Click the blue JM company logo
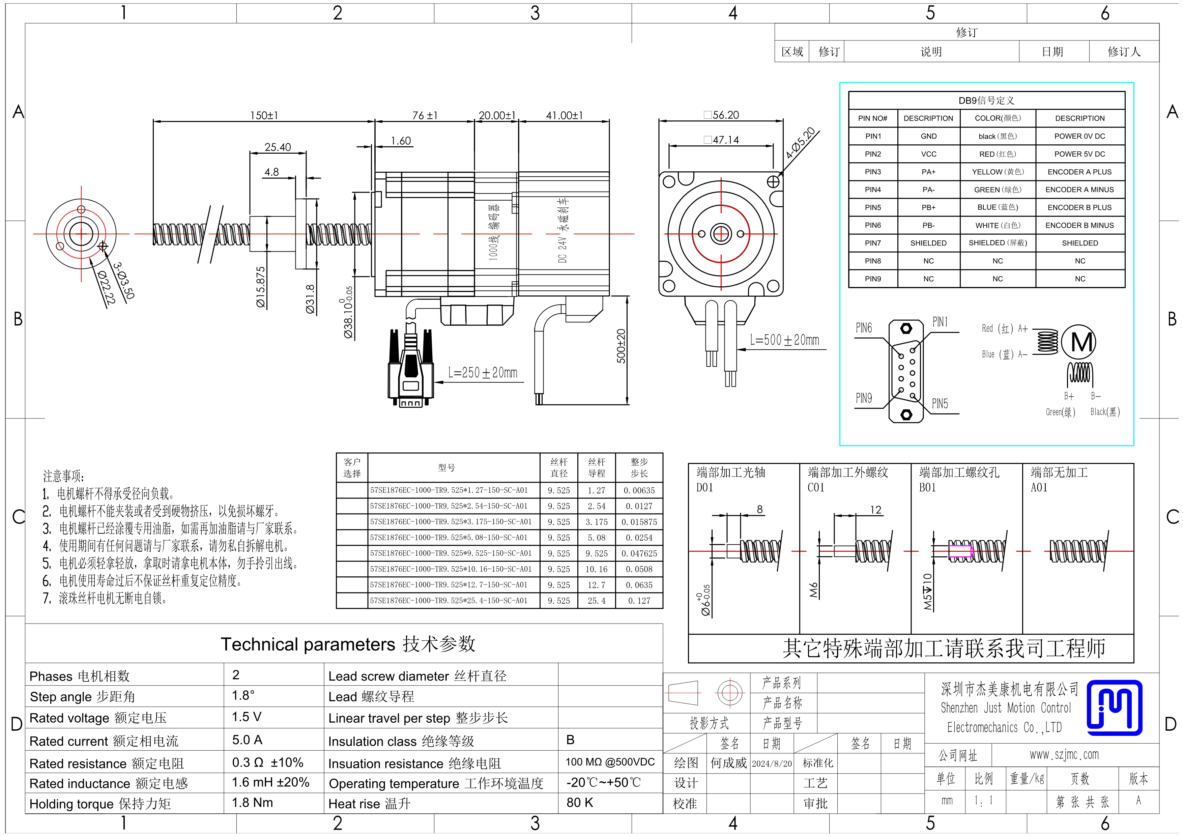1183x836 pixels. [x=1115, y=708]
